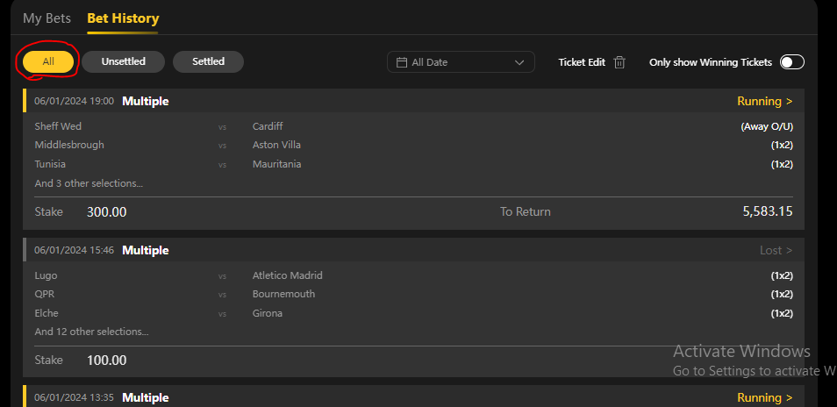Switch to the My Bets tab
Screen dimensions: 837x407
(x=46, y=18)
